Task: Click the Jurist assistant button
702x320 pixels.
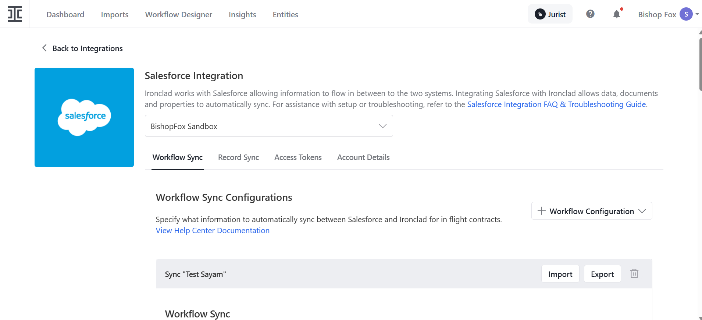Action: 550,14
